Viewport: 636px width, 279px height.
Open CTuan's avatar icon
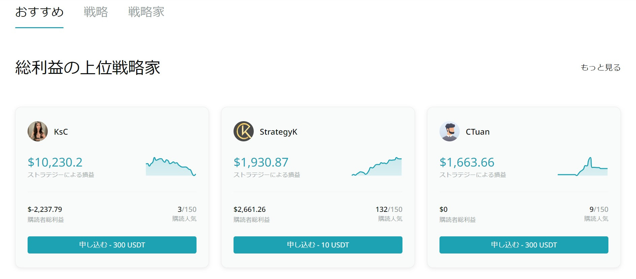click(450, 132)
